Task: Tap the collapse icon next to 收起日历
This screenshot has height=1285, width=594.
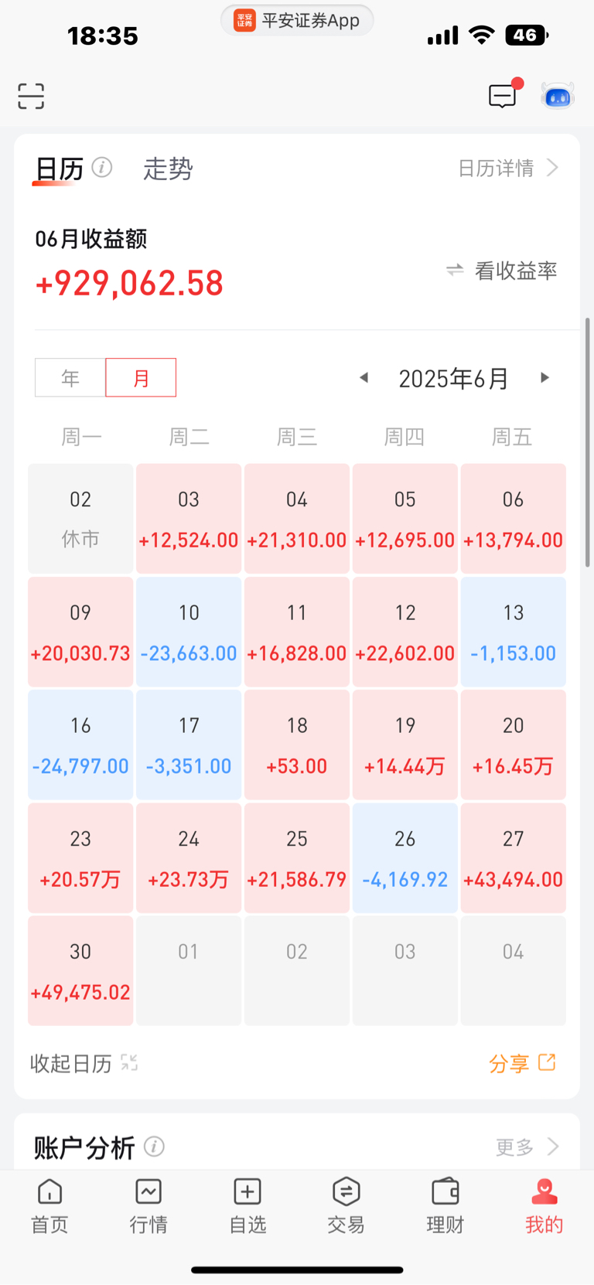Action: coord(129,1063)
